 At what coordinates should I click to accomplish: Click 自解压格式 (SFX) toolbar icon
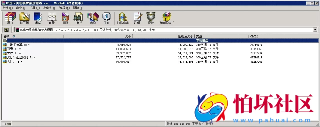[x=166, y=18]
